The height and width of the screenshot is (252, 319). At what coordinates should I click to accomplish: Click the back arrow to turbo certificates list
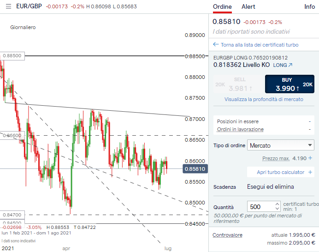(215, 45)
